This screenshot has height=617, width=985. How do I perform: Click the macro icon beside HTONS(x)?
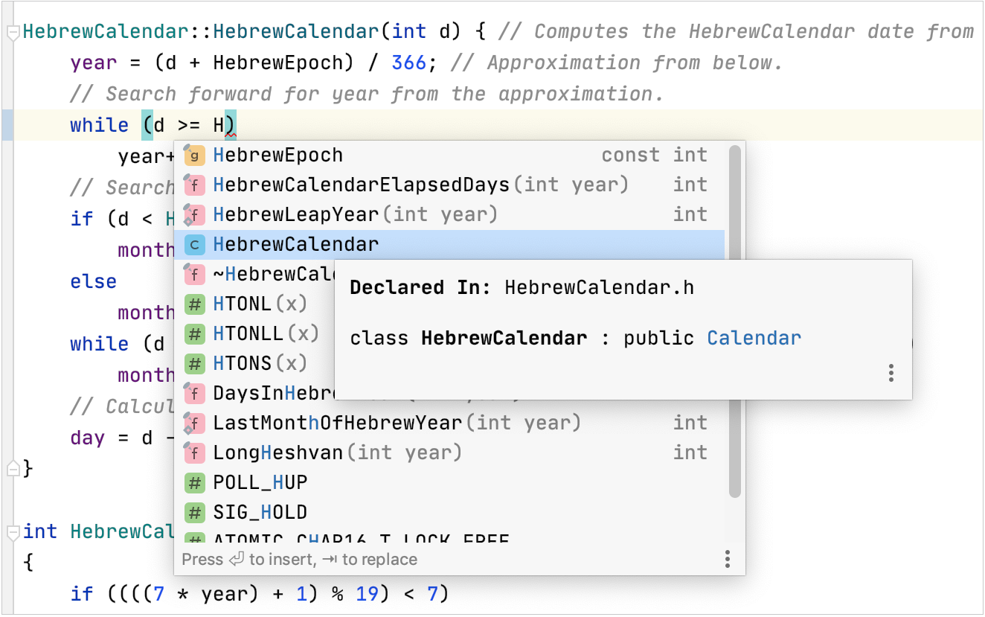pyautogui.click(x=194, y=363)
